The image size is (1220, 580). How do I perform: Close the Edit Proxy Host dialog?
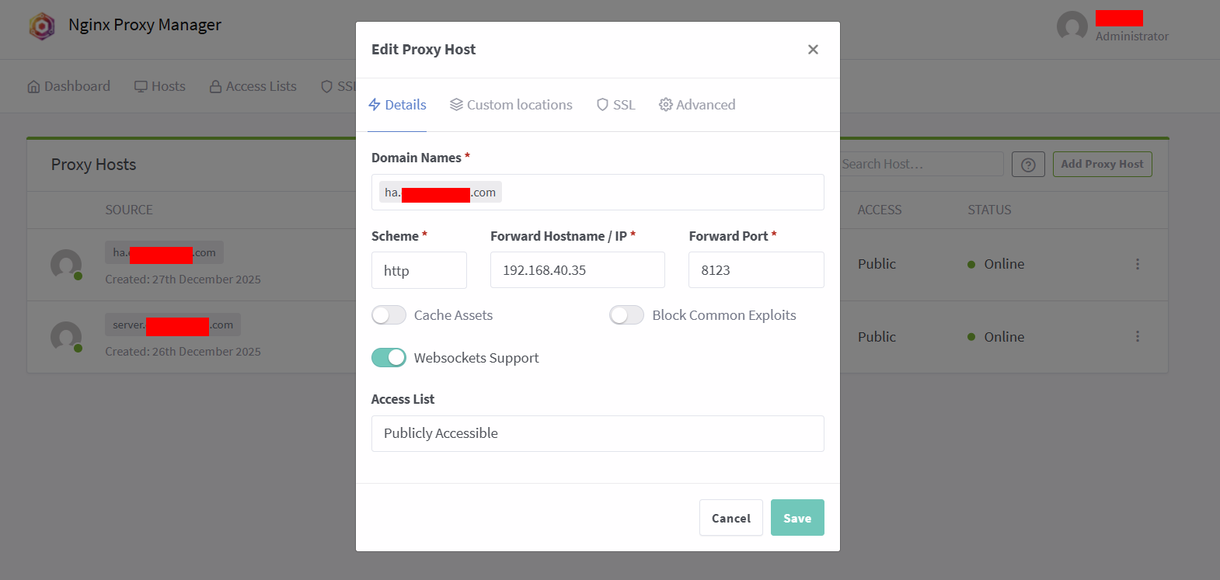(813, 50)
